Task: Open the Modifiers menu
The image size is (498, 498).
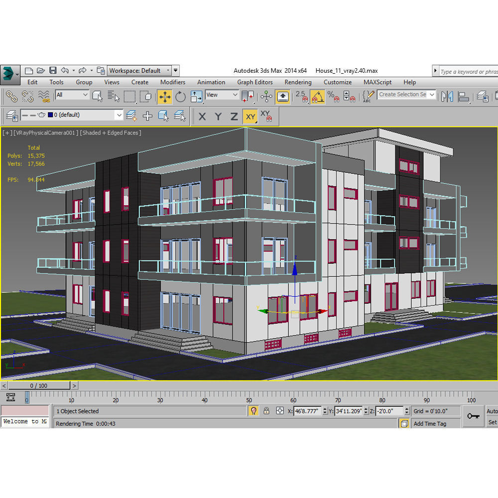Action: pos(172,82)
